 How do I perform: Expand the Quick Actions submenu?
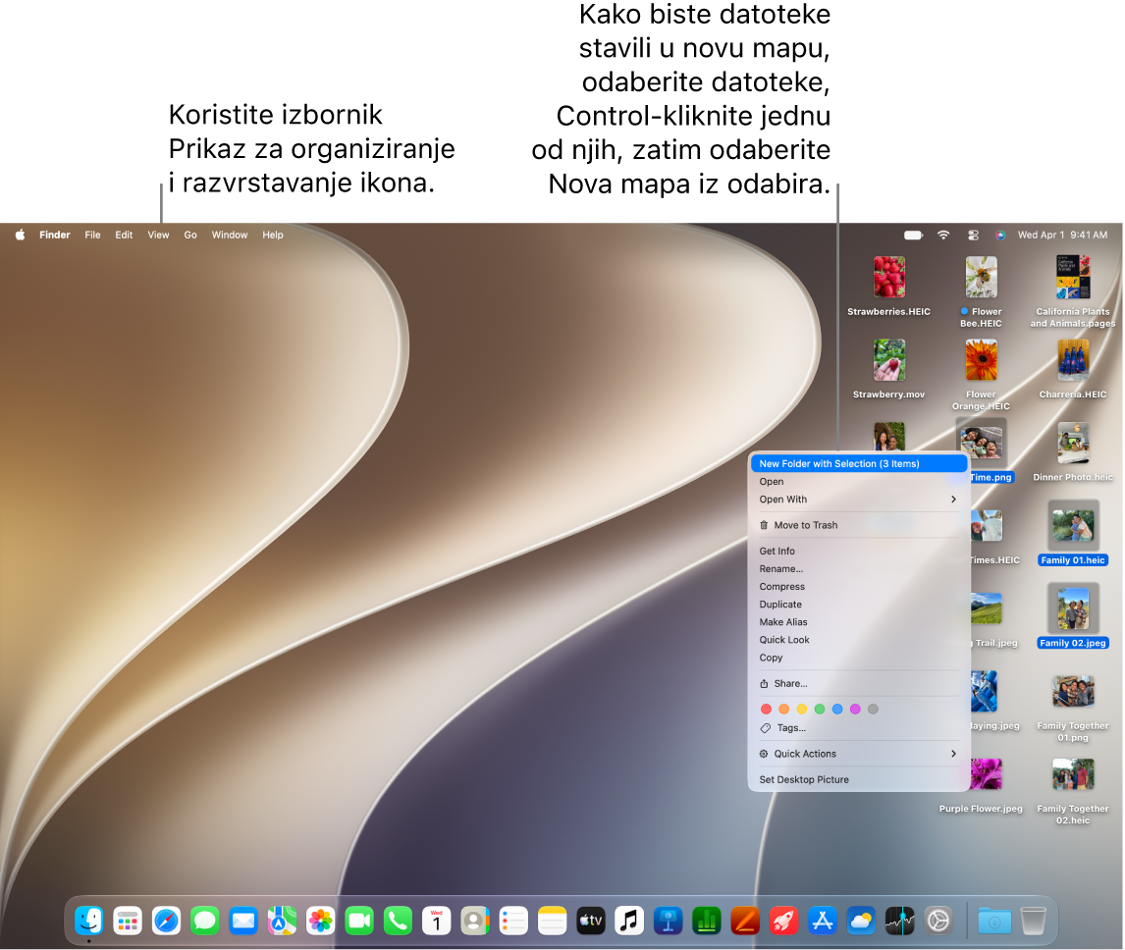[859, 754]
